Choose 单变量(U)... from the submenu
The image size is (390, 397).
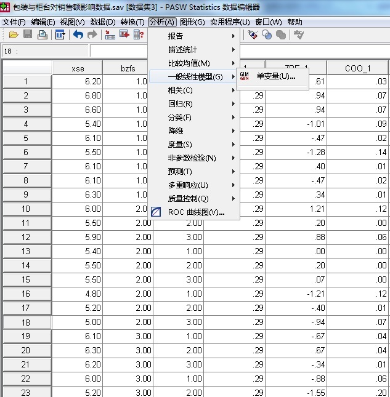[x=272, y=76]
